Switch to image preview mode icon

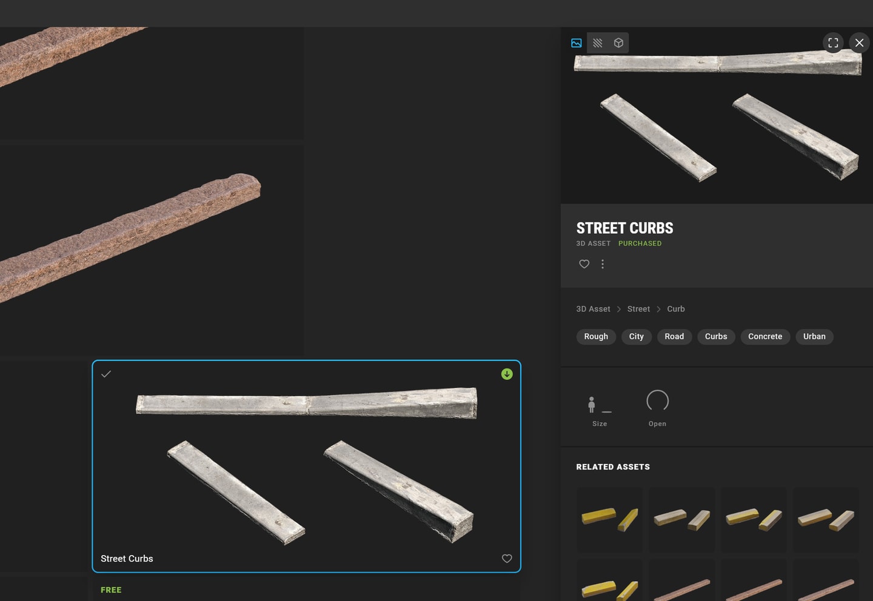point(577,43)
